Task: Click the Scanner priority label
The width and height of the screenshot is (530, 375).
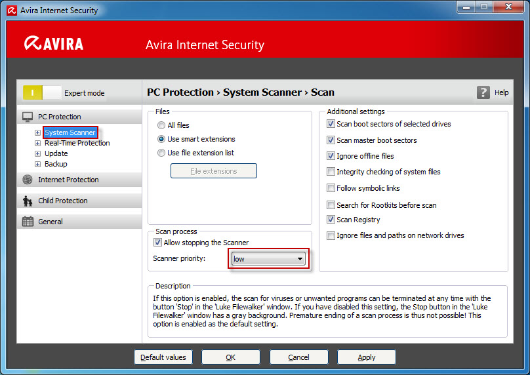Action: coord(179,258)
